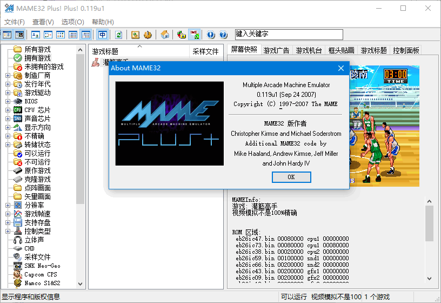Switch to grouped details view
The height and width of the screenshot is (303, 441).
[x=86, y=35]
